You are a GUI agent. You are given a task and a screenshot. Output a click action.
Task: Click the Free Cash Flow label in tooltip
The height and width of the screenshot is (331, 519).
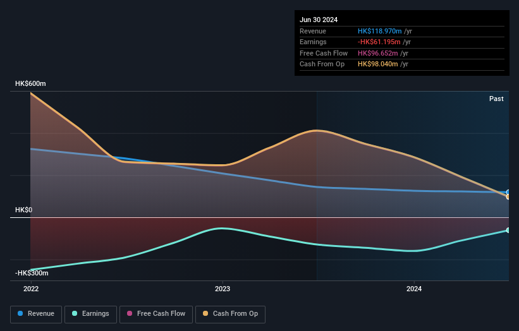(324, 53)
